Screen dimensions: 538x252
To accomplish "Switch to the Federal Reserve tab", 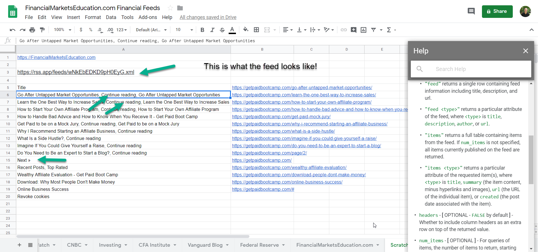I will [259, 245].
